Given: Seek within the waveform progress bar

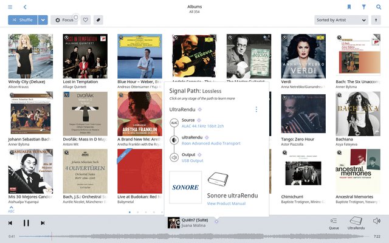Looking at the screenshot, I should 194,236.
